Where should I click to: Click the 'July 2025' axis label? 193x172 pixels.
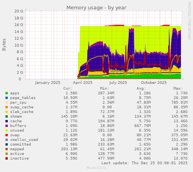[x=118, y=83]
